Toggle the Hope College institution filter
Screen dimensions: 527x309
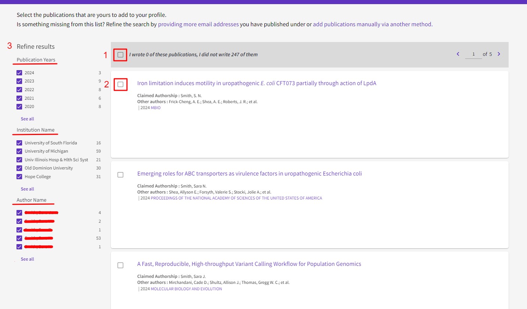point(19,177)
